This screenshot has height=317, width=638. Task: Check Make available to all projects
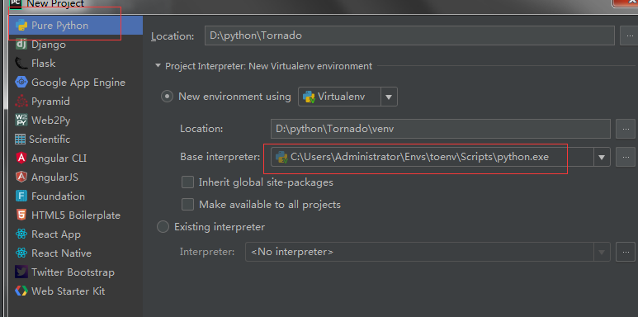click(x=187, y=204)
